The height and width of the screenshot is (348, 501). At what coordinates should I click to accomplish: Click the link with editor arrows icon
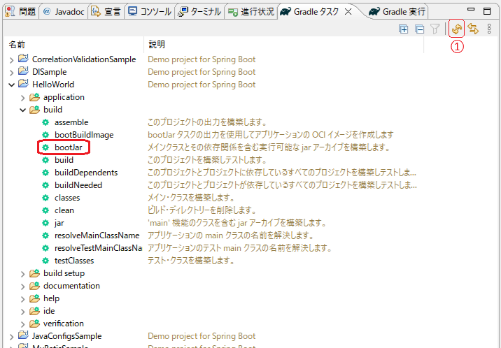tap(473, 29)
